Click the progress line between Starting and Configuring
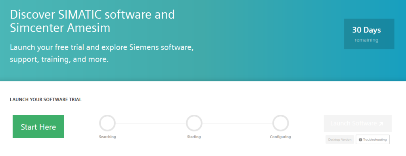 tap(237, 123)
